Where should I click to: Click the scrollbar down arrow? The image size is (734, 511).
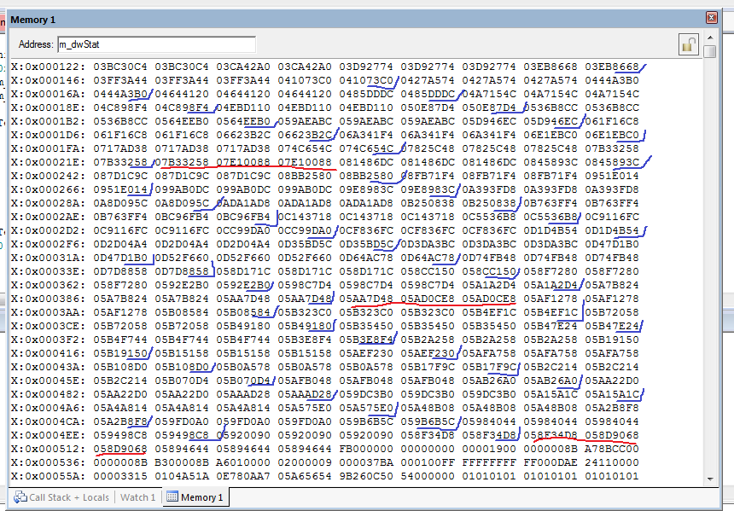[711, 479]
